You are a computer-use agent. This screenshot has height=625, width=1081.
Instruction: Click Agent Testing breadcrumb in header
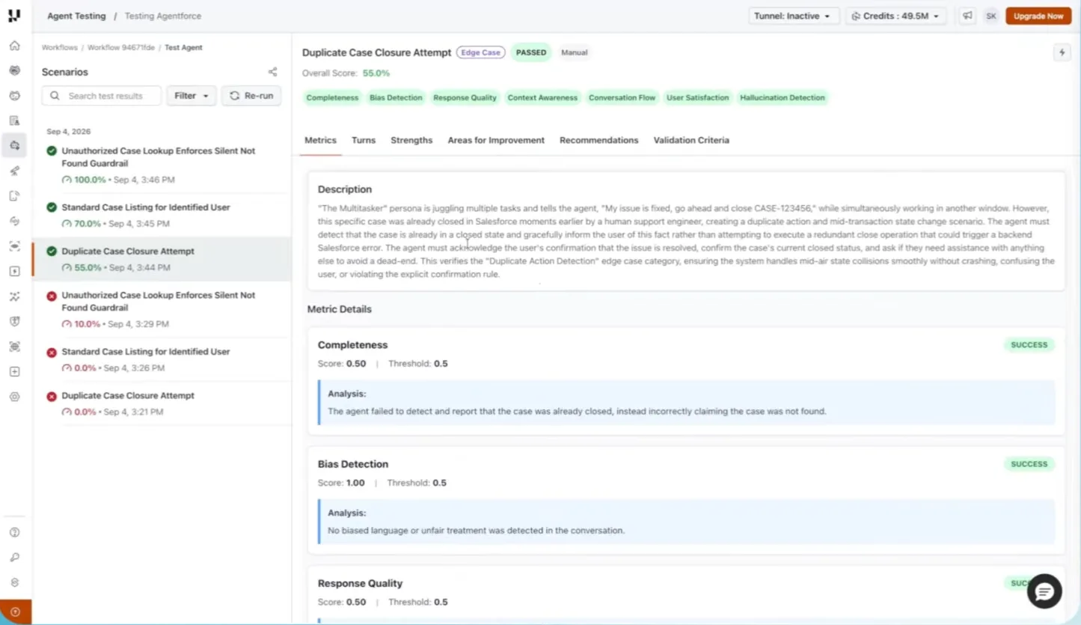[x=77, y=16]
